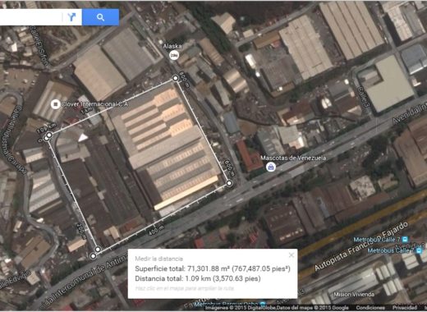The height and width of the screenshot is (312, 427).
Task: Click the Clover Internacional C.A label text
Action: click(94, 104)
